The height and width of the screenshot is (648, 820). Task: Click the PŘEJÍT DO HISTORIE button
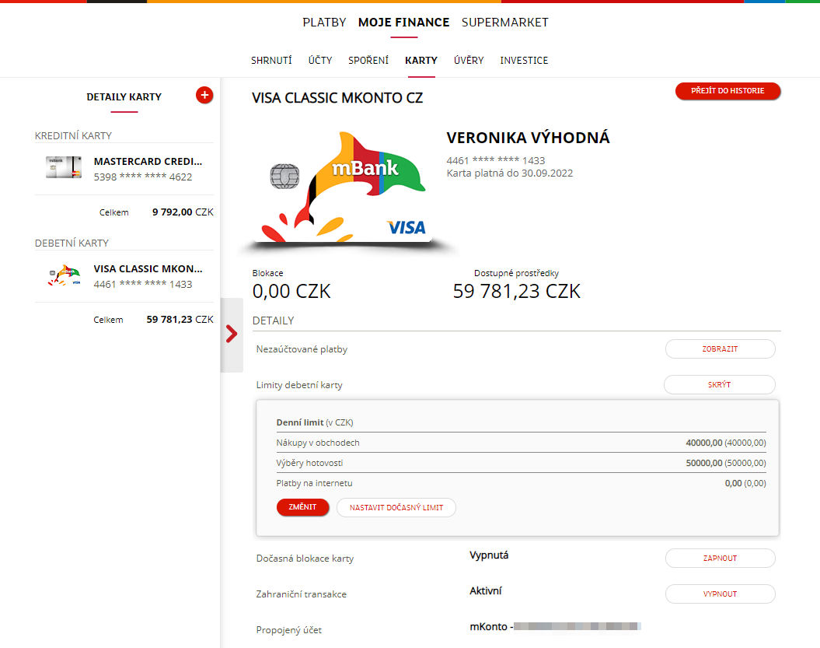pyautogui.click(x=728, y=90)
